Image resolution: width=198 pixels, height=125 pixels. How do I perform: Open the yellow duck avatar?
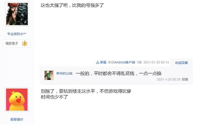(17, 100)
